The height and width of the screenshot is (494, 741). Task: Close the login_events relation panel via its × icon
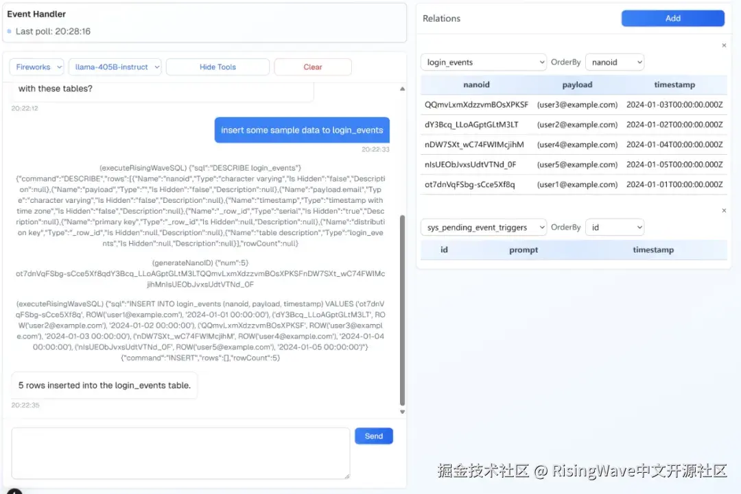pos(725,45)
